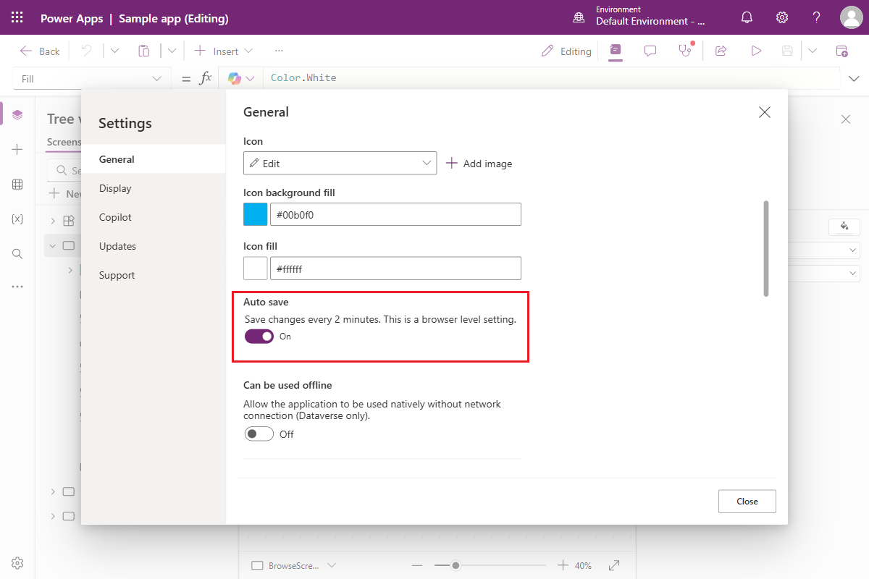The image size is (869, 579).
Task: Click the environment icon in header
Action: [579, 17]
